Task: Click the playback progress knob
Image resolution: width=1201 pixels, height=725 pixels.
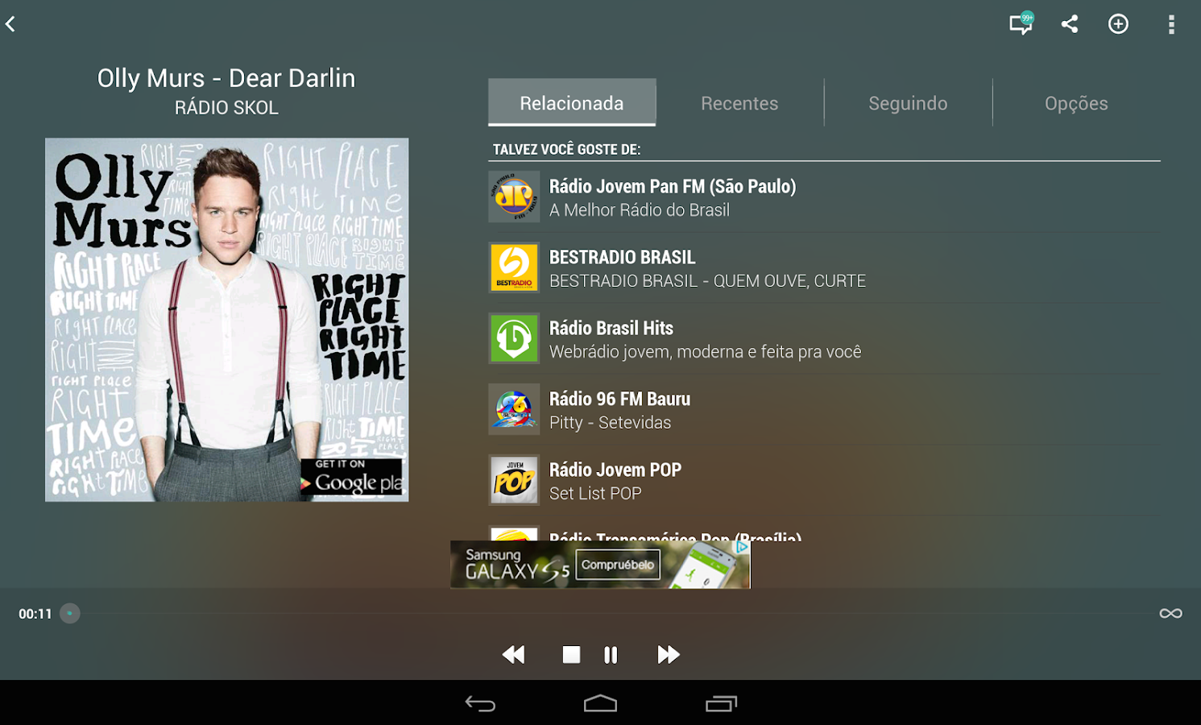Action: click(70, 614)
